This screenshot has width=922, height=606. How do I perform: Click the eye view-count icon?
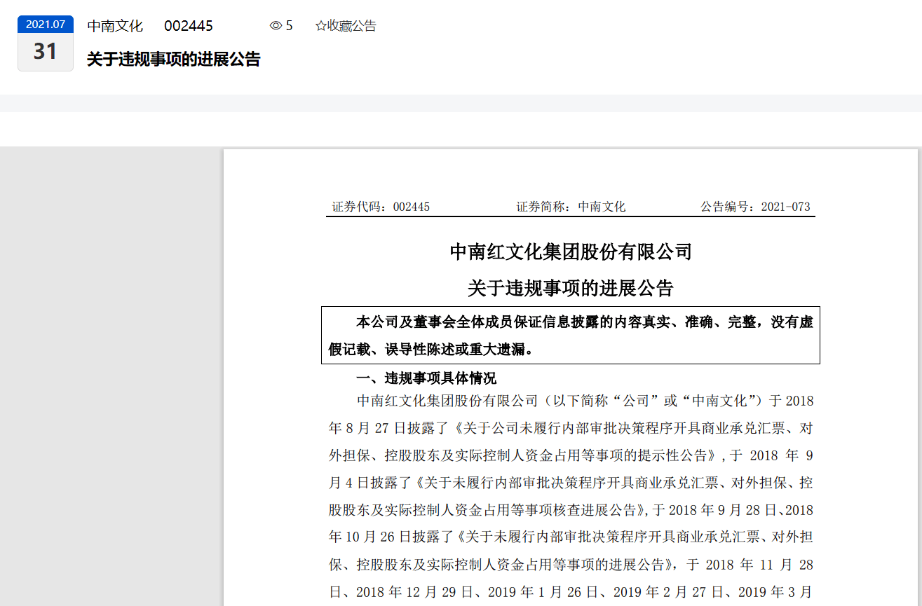tap(276, 26)
